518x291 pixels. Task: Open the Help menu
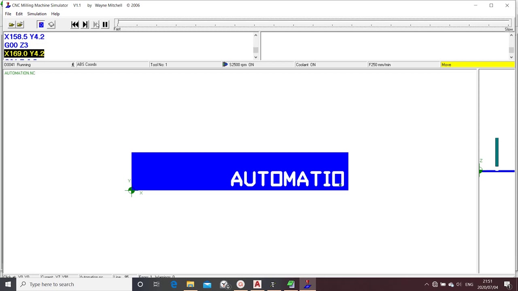(55, 14)
